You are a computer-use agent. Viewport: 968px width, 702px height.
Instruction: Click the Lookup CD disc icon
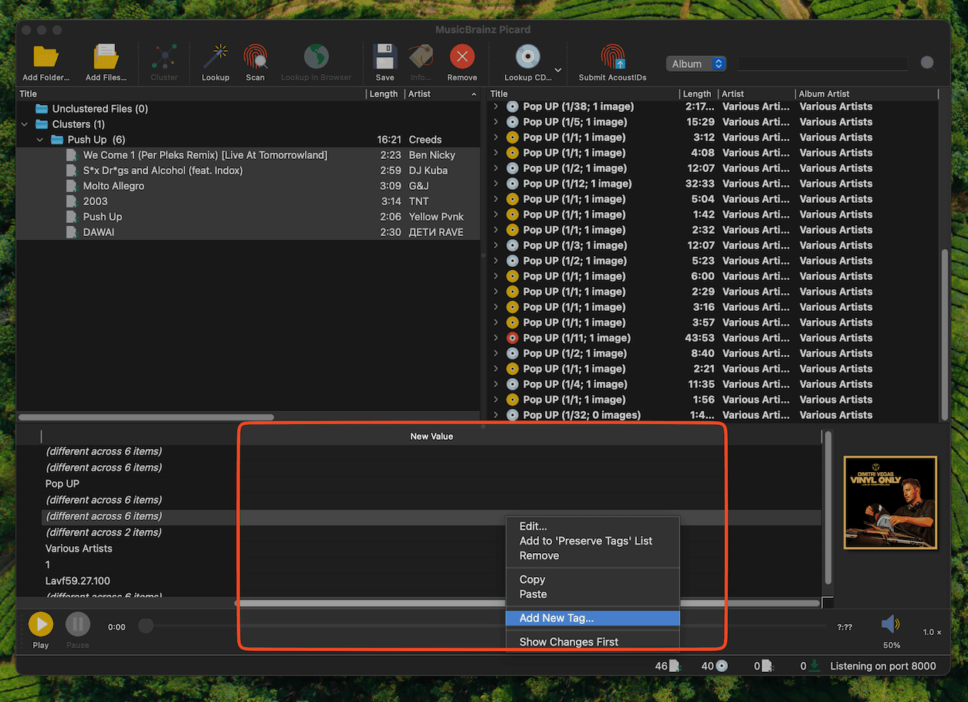pyautogui.click(x=527, y=59)
